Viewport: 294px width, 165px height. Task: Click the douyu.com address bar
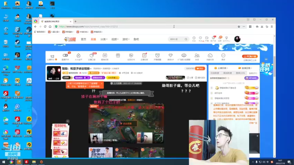coord(144,26)
